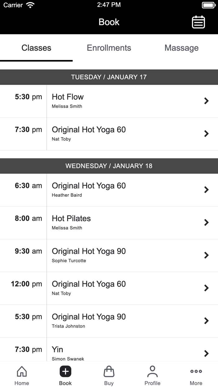
Task: Expand the Hot Pilates class chevron
Action: [x=206, y=222]
